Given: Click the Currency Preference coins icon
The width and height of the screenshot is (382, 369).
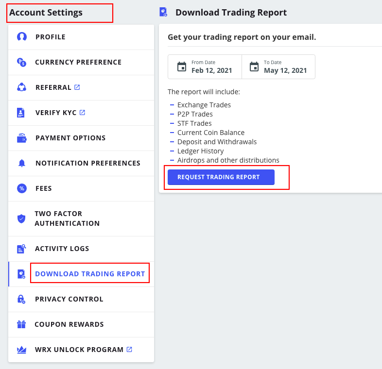Looking at the screenshot, I should coord(22,62).
